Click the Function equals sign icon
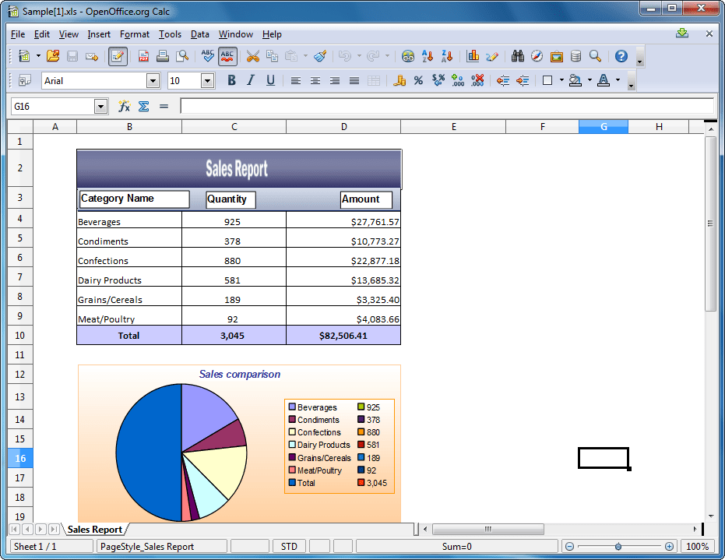 pyautogui.click(x=164, y=107)
